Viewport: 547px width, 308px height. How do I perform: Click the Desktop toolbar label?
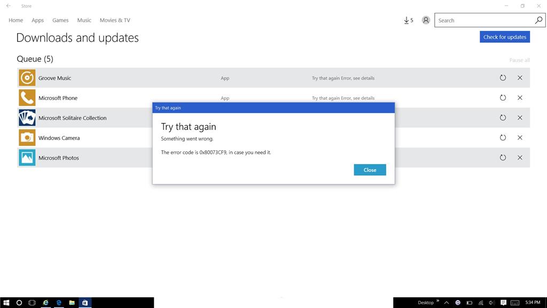point(426,303)
